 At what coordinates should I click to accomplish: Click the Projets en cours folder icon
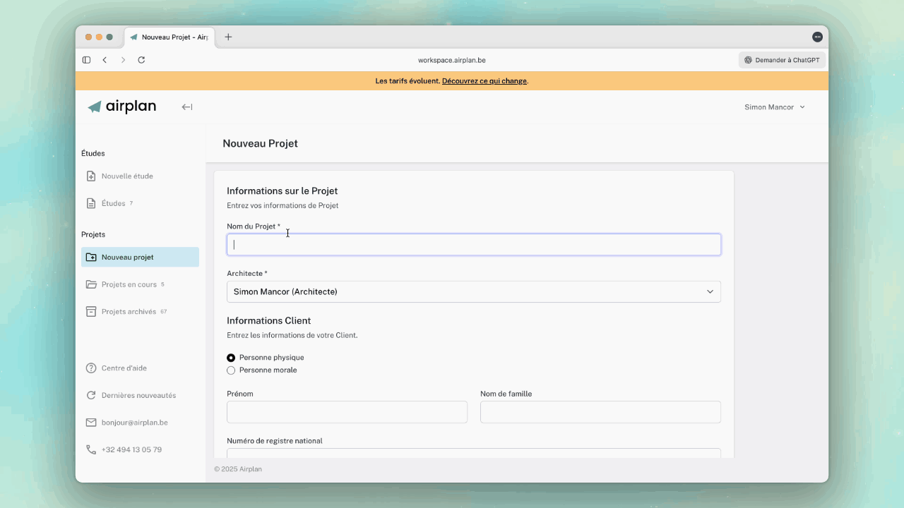pyautogui.click(x=91, y=284)
